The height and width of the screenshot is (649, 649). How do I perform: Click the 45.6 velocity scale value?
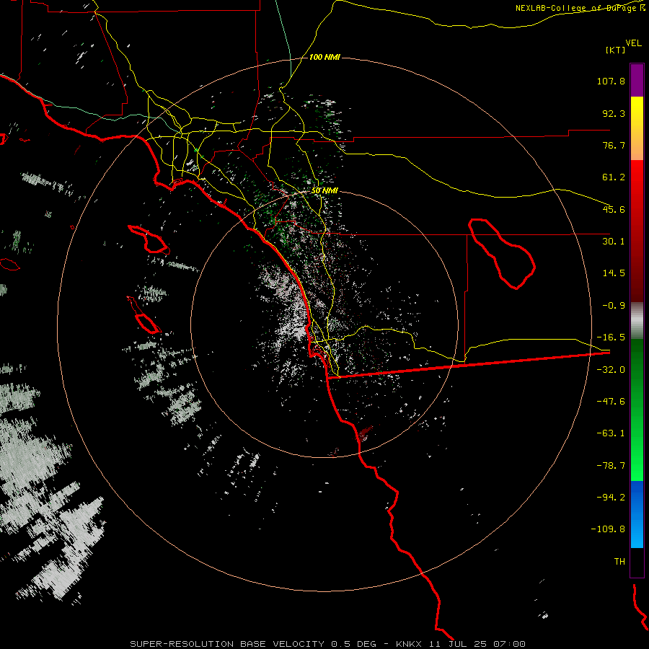point(614,209)
